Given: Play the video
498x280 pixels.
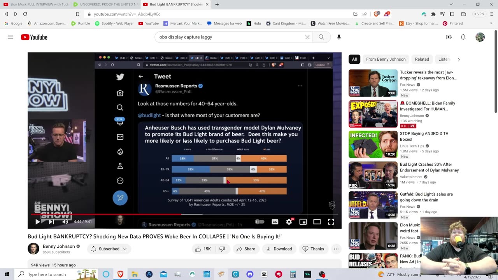Looking at the screenshot, I should click(38, 222).
